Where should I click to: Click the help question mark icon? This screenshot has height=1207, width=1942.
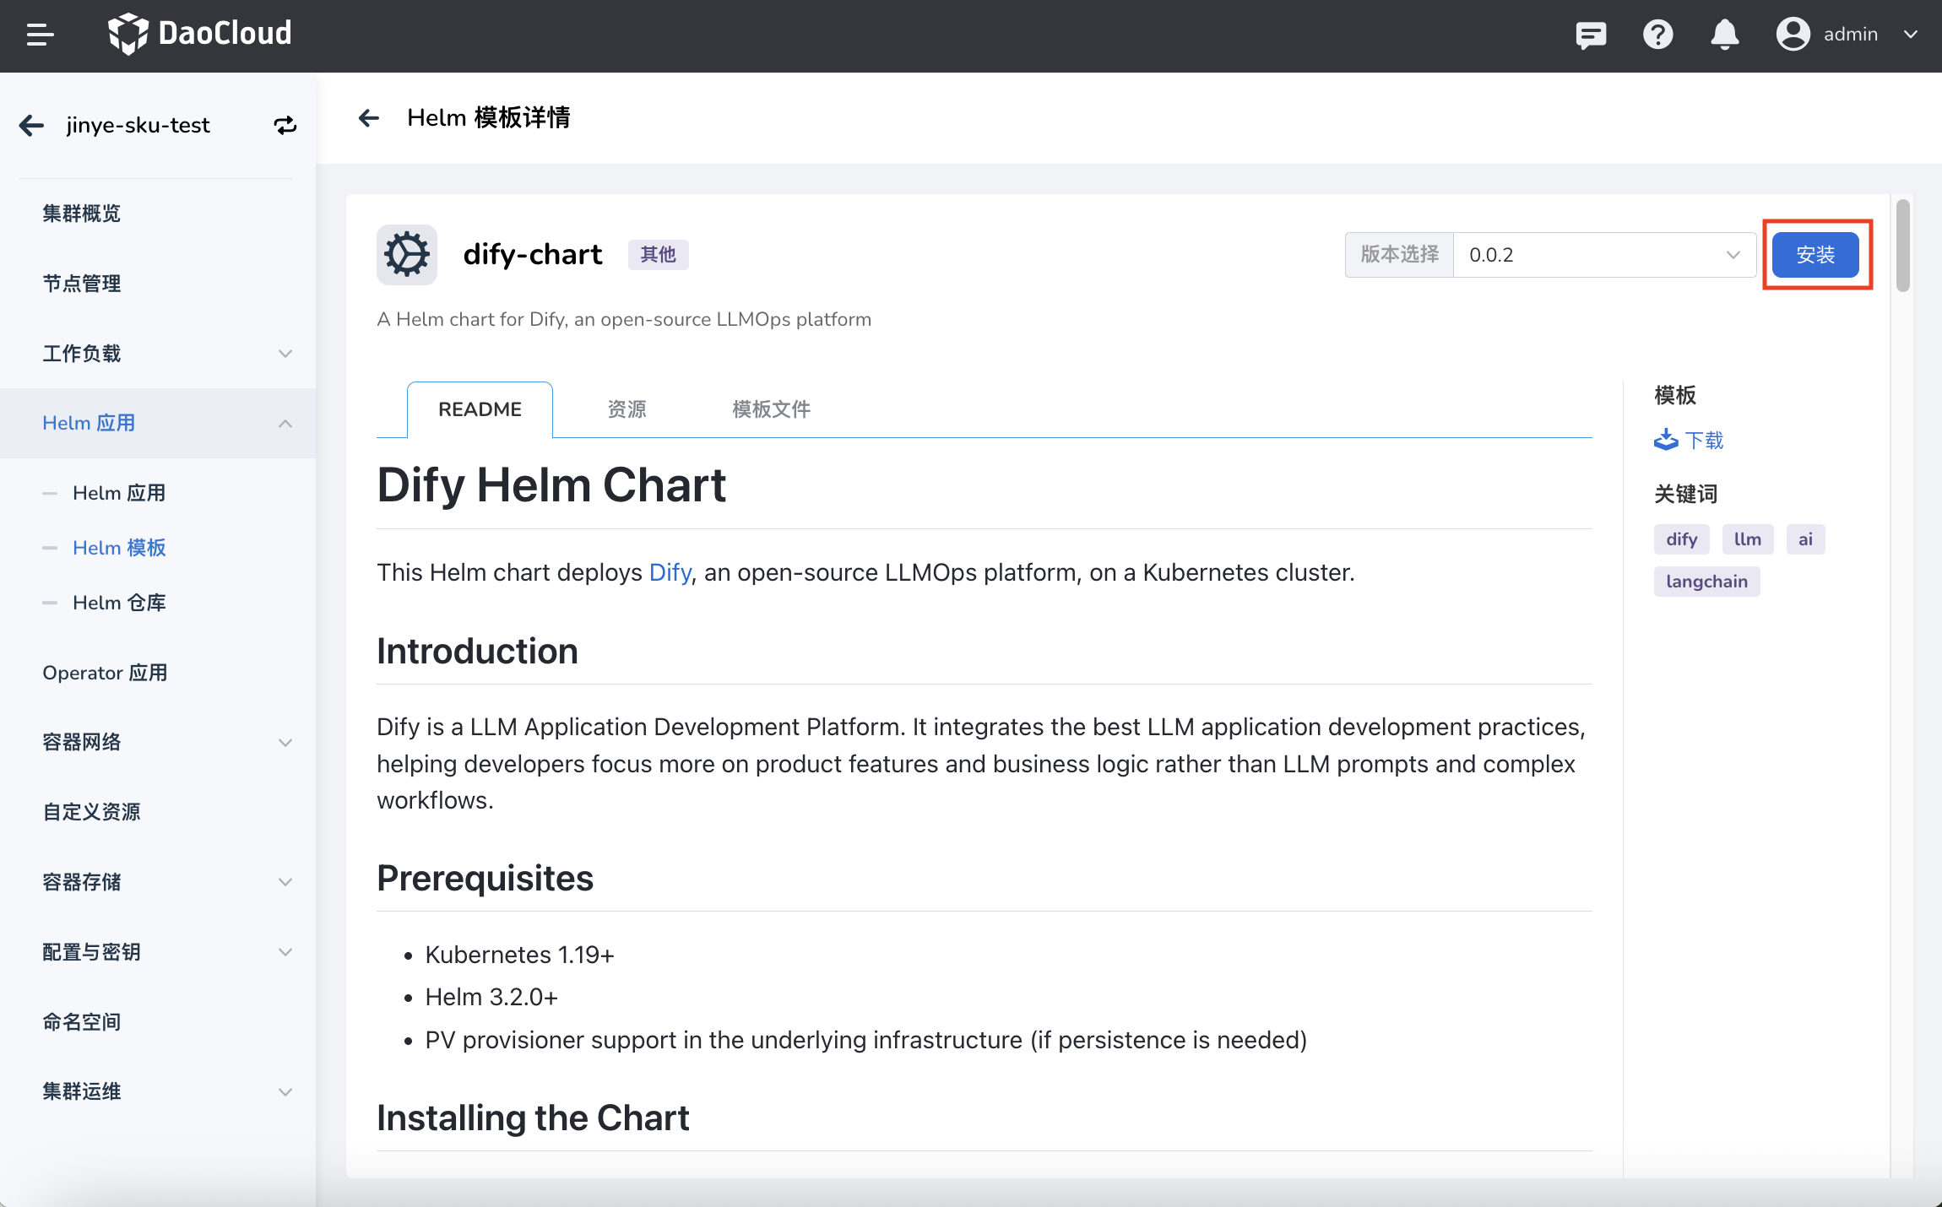coord(1657,35)
